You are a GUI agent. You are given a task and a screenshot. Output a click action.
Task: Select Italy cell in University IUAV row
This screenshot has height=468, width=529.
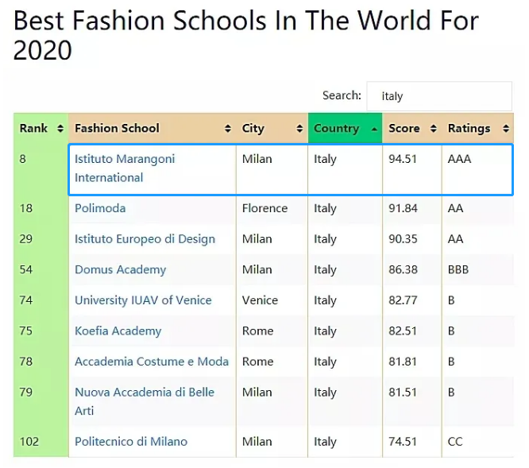click(346, 300)
